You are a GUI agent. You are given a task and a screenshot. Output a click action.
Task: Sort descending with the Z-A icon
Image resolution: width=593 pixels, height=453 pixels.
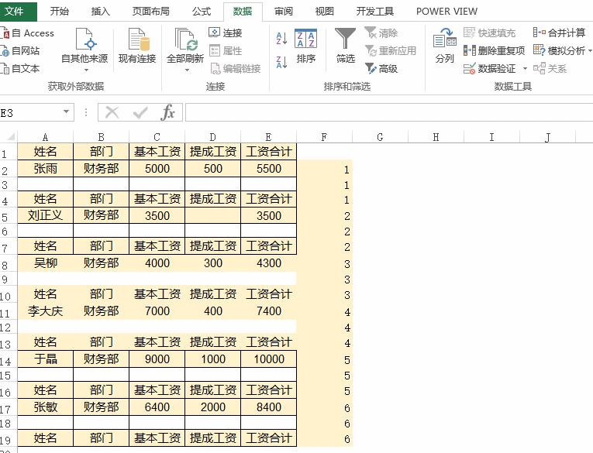pos(281,62)
